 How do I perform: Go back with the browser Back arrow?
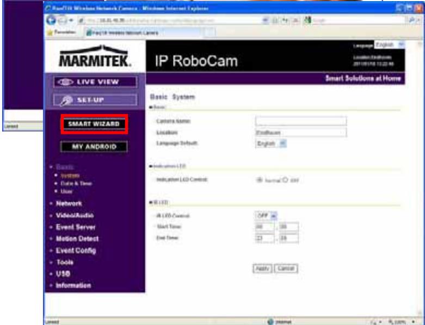(x=51, y=20)
